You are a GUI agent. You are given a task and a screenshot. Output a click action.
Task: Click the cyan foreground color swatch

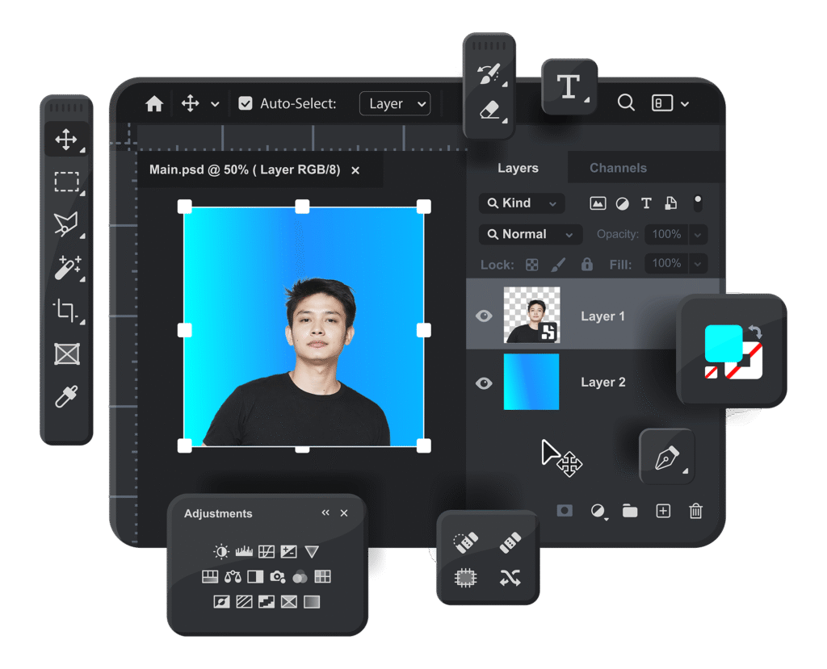pyautogui.click(x=723, y=343)
